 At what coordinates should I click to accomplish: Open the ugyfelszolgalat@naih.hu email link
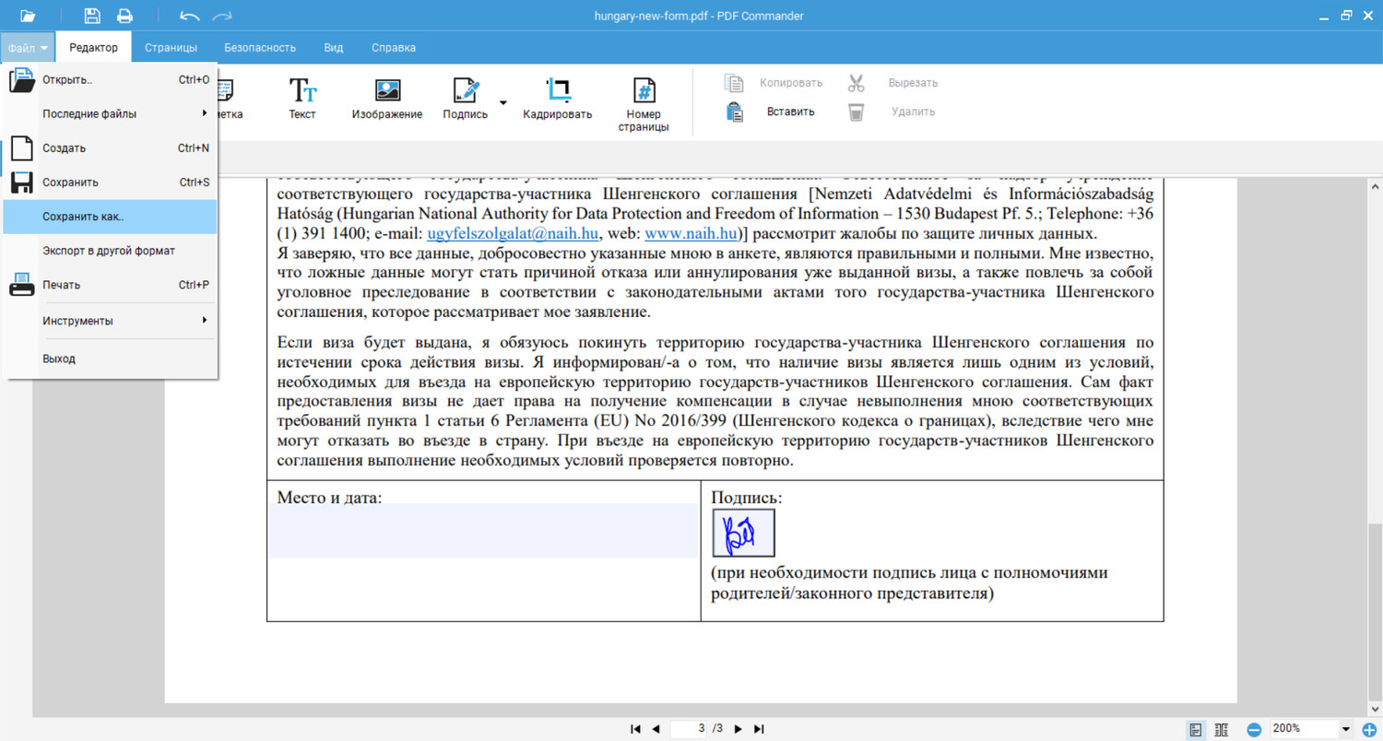[x=513, y=233]
